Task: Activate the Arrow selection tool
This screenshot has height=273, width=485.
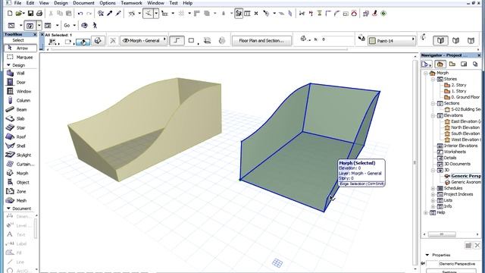Action: coord(20,48)
